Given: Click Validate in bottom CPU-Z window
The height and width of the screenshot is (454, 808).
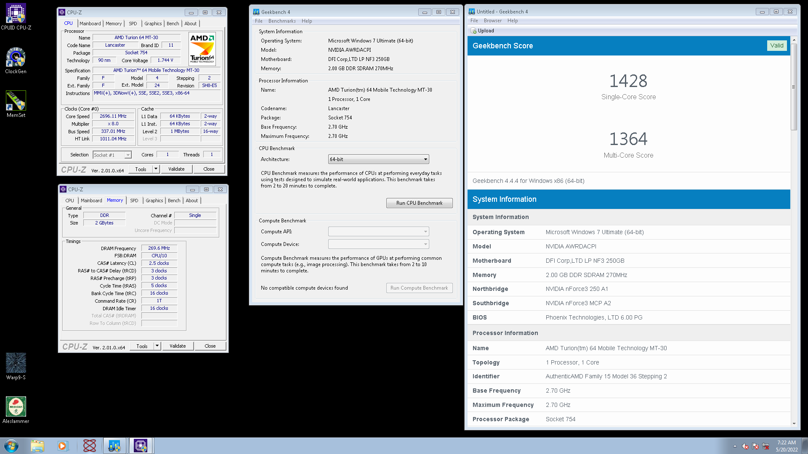Looking at the screenshot, I should (178, 346).
